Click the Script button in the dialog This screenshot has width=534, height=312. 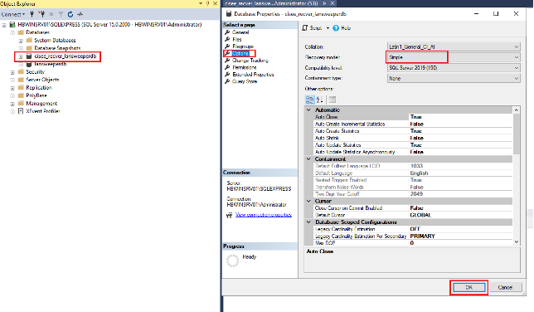click(312, 28)
